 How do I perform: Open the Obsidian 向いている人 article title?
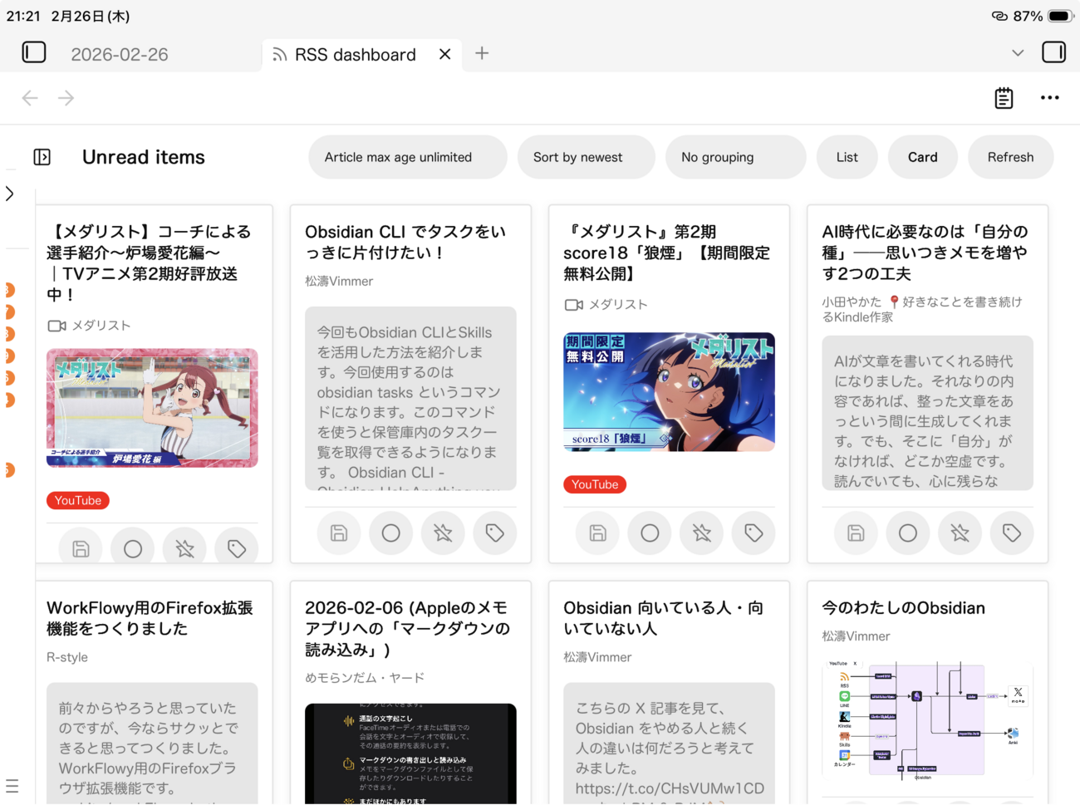tap(664, 618)
